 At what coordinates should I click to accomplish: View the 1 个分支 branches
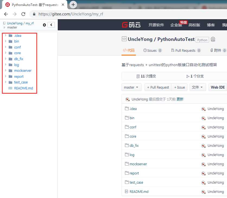click(195, 76)
